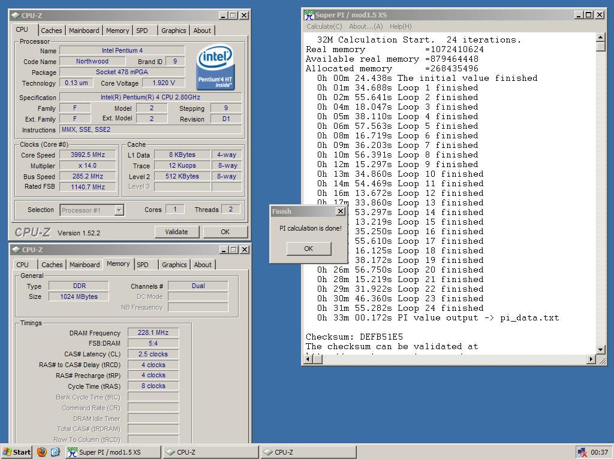Click the memory Size value 1024 MBytes

[79, 296]
